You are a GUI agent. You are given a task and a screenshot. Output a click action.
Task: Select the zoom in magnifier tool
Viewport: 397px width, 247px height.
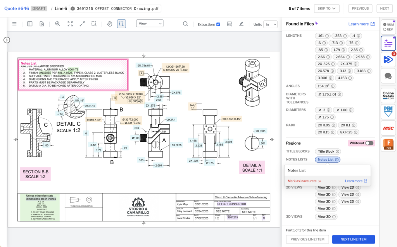pos(57,24)
